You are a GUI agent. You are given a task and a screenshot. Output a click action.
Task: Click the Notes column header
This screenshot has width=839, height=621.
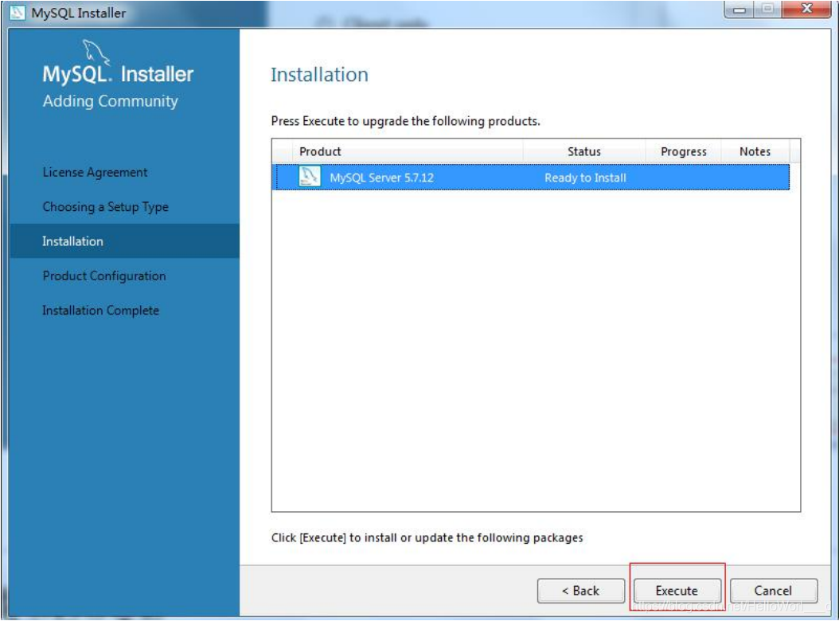coord(755,151)
